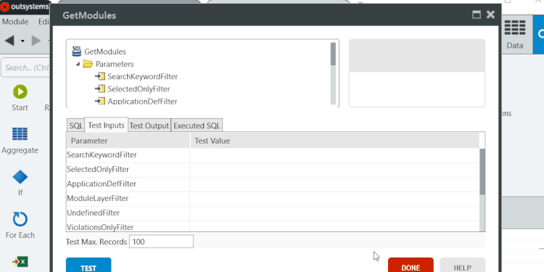Switch to the Test Output tab

pyautogui.click(x=149, y=125)
